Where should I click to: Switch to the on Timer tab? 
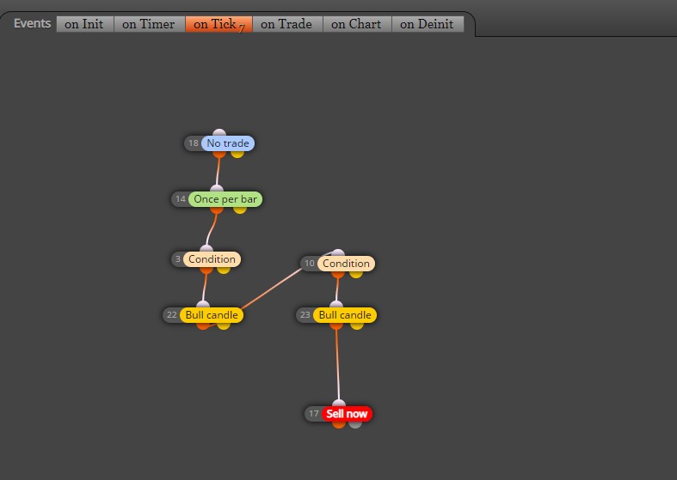150,24
